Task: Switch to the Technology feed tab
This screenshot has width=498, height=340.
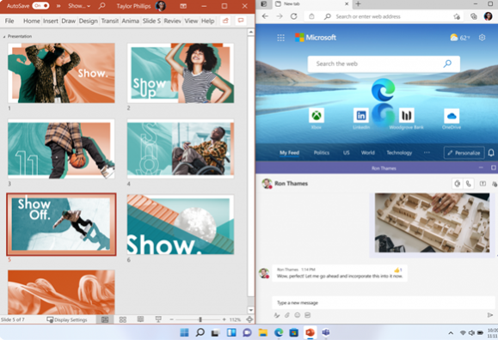Action: coord(399,153)
